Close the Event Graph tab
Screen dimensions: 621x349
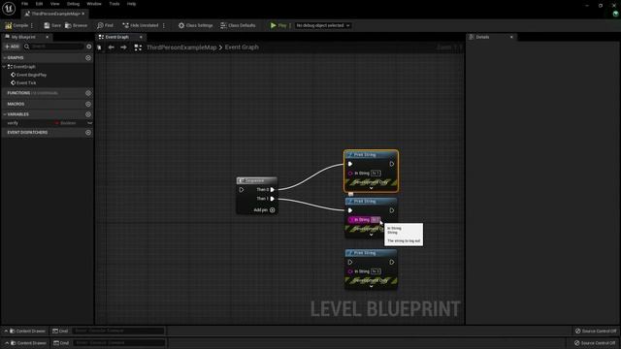pyautogui.click(x=141, y=37)
